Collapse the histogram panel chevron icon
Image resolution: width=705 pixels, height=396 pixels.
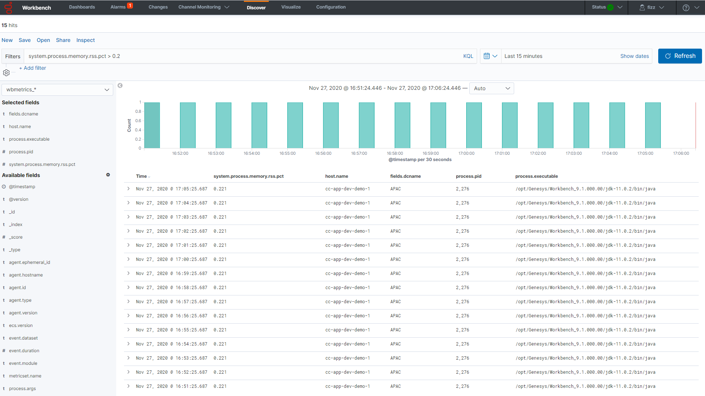(x=120, y=85)
